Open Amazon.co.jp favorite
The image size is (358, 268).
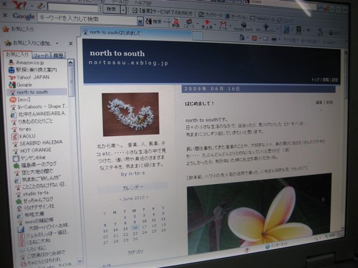coord(30,63)
